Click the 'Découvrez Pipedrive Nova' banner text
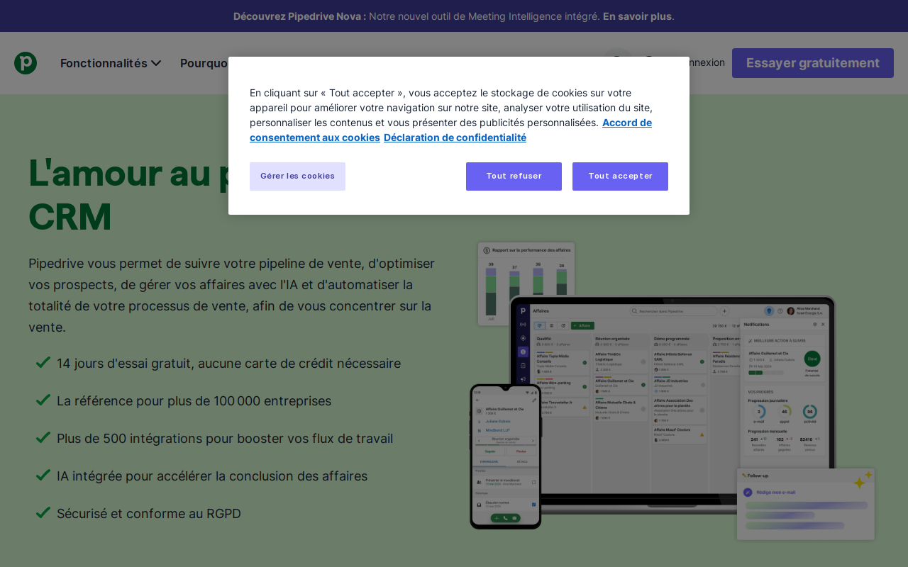Image resolution: width=908 pixels, height=567 pixels. point(299,16)
